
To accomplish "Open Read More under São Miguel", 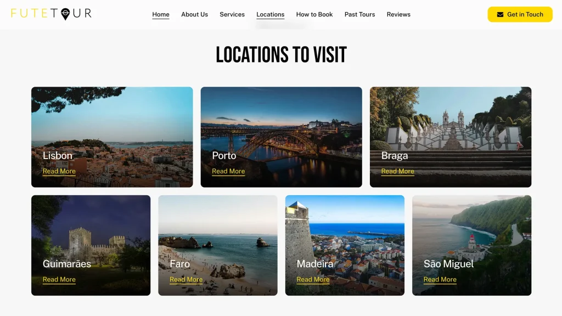I will pyautogui.click(x=440, y=280).
